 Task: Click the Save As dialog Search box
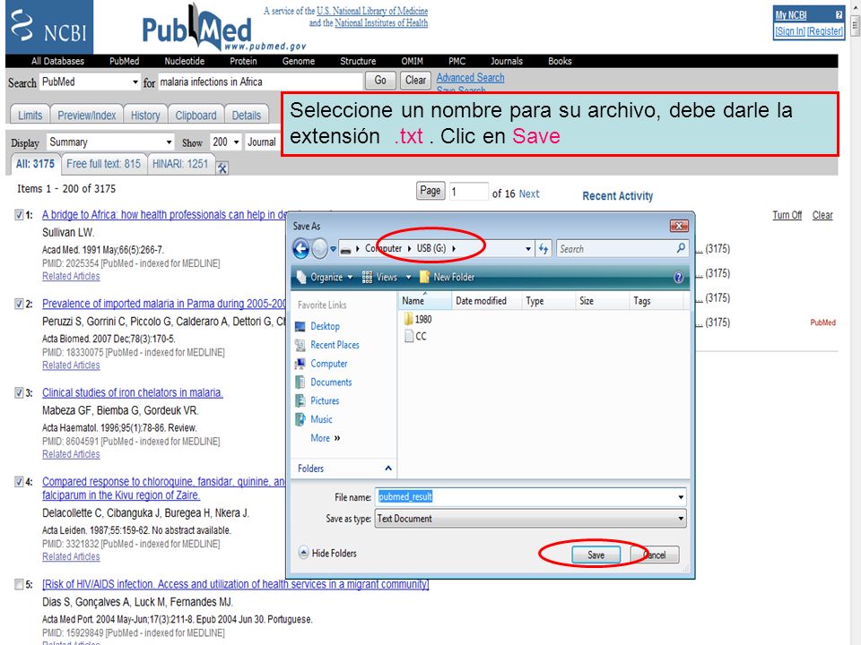(x=622, y=249)
